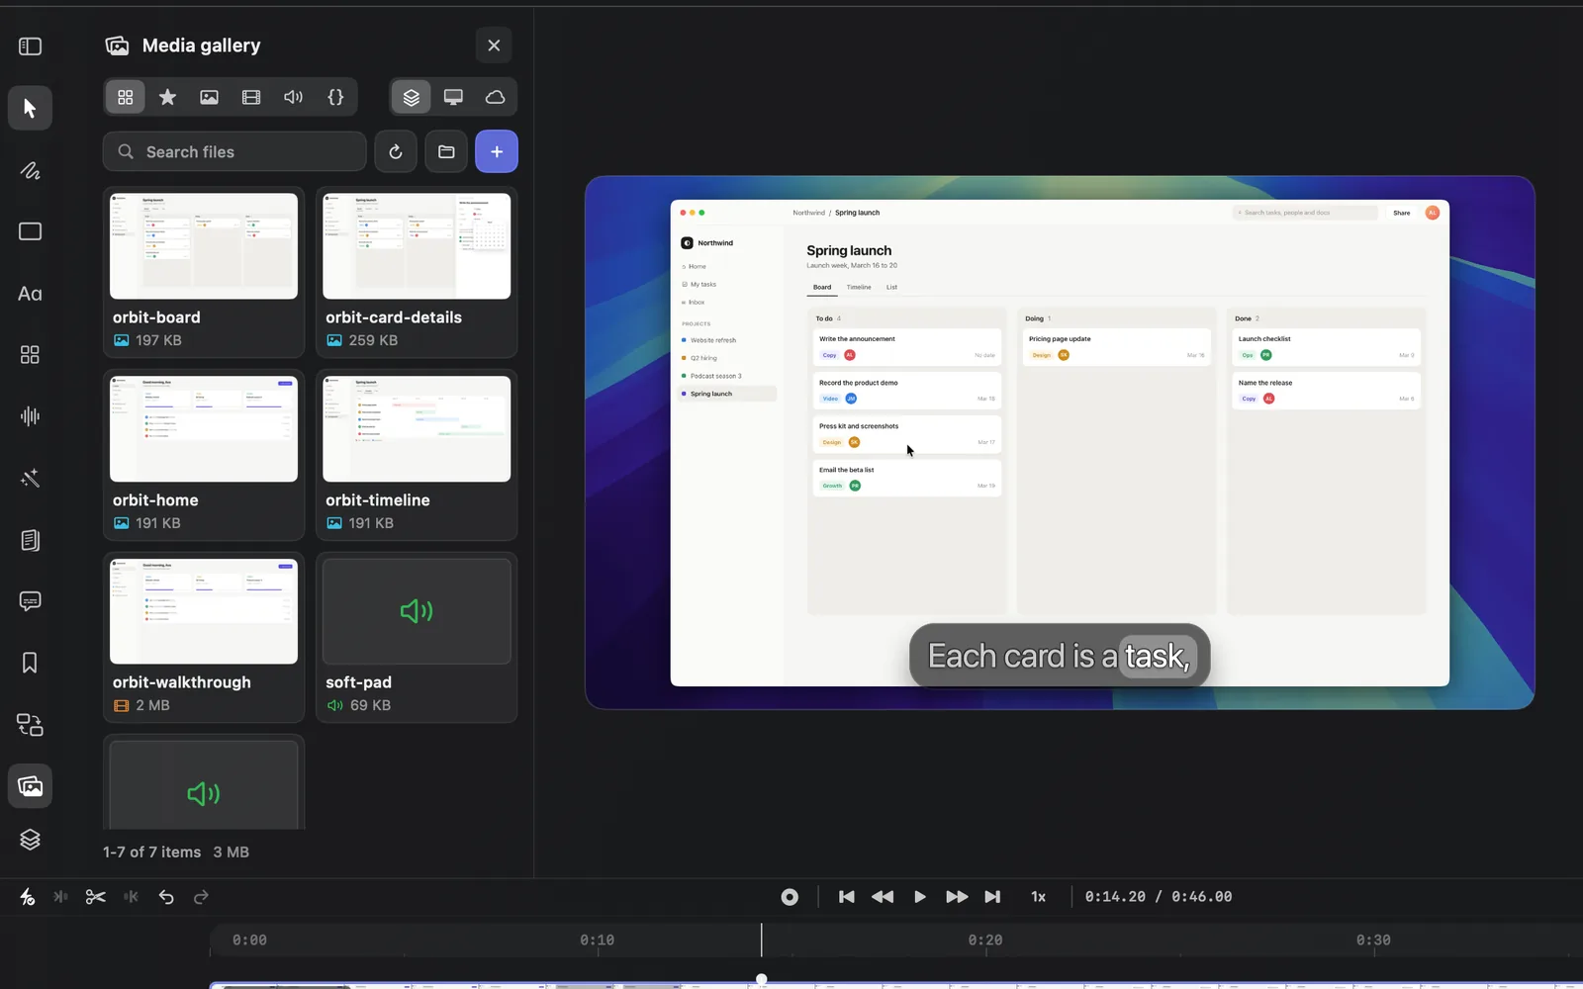Screen dimensions: 1583x989
Task: Start recording with the record button
Action: click(790, 897)
